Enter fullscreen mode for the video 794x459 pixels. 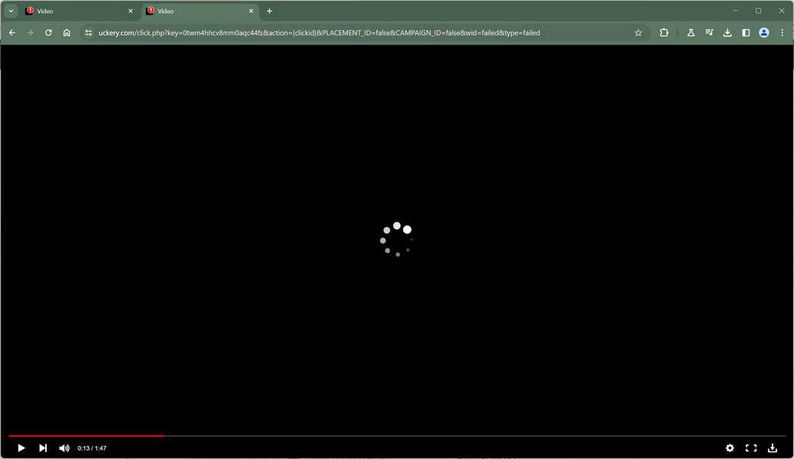750,447
